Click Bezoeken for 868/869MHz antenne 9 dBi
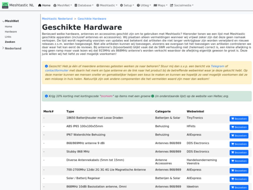The height and width of the screenshot is (190, 253). 239,144
